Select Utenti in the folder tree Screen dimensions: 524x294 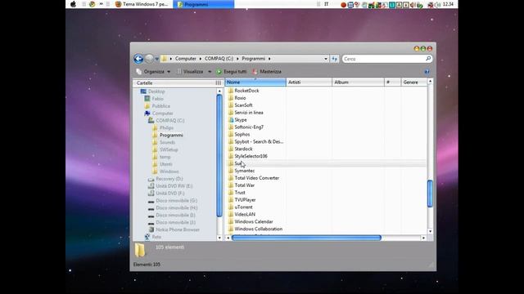point(165,164)
